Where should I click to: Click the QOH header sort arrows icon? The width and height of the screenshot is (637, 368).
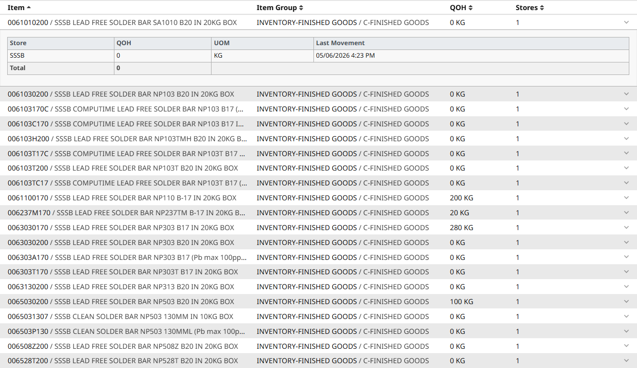point(470,8)
